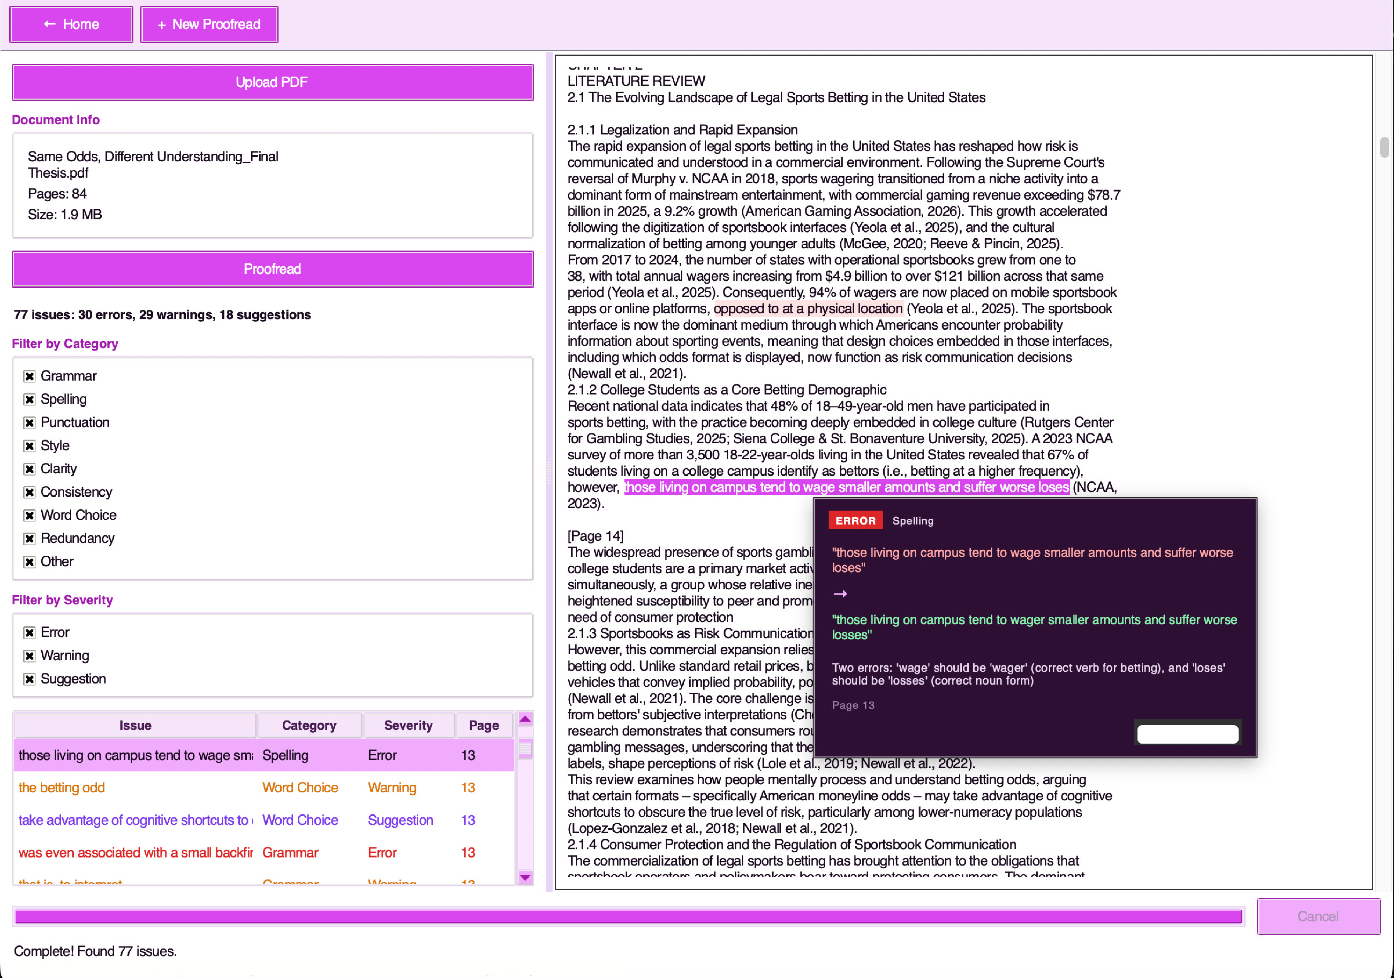Cancel the proofreading operation
Viewport: 1394px width, 978px height.
click(1318, 917)
